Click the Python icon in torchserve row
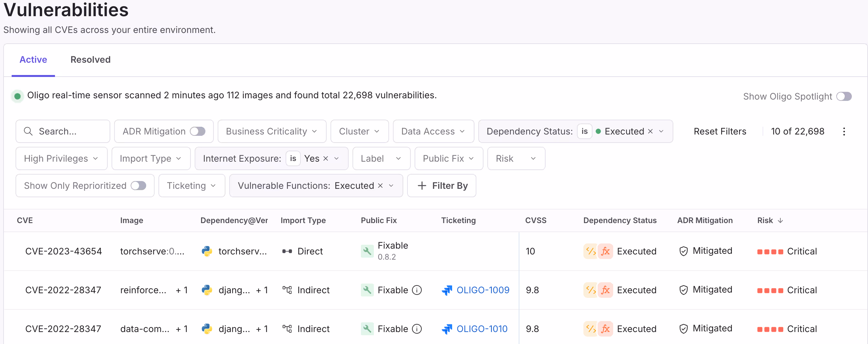This screenshot has height=344, width=868. coord(207,251)
